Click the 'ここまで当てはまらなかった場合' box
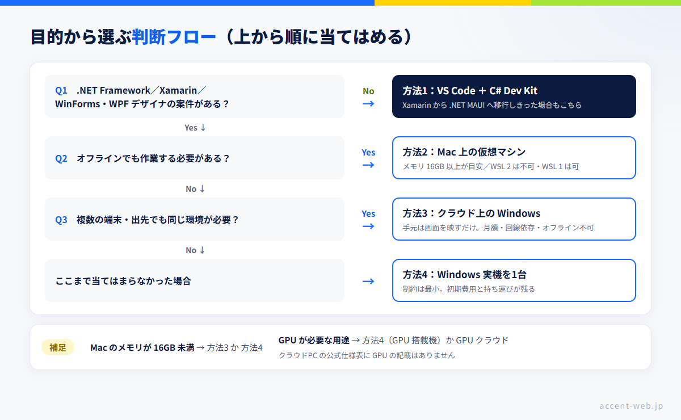Viewport: 681px width, 420px height. [195, 280]
